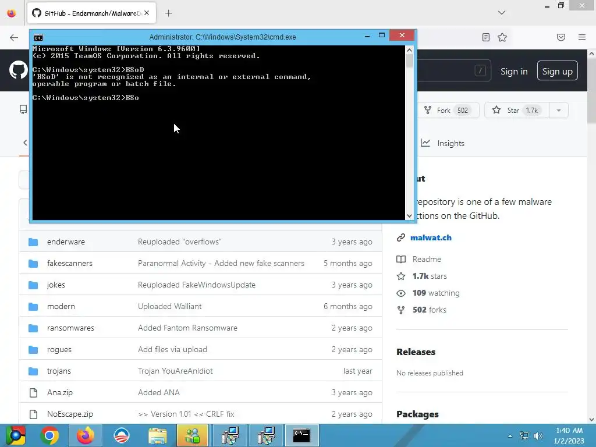This screenshot has height=447, width=596.
Task: Click the link icon beside malwat.ch
Action: click(x=400, y=237)
